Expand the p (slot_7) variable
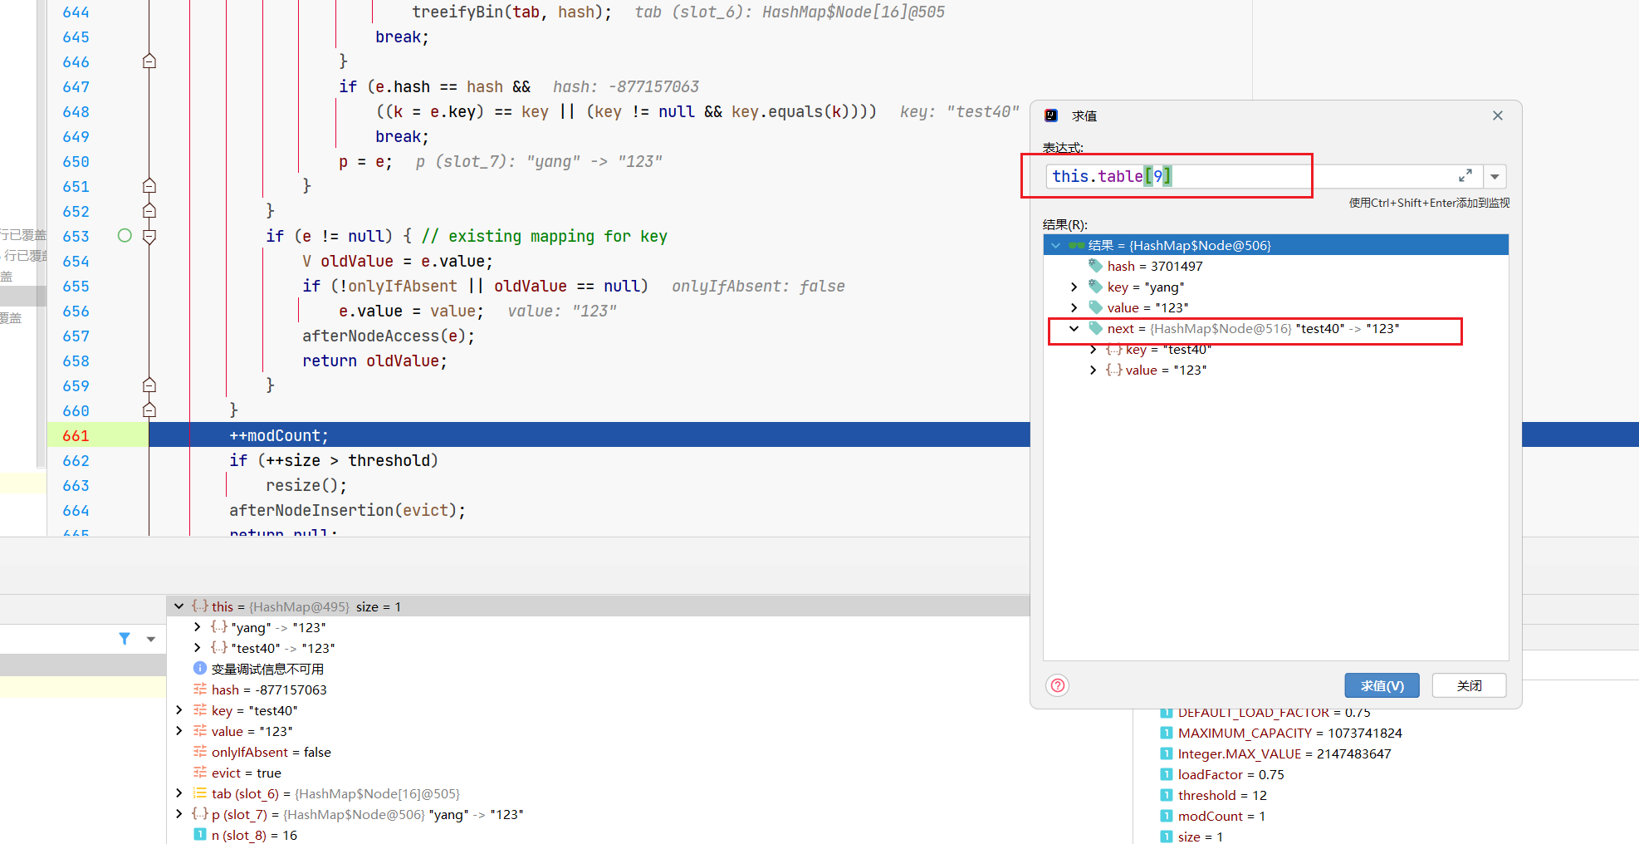The image size is (1639, 844). (x=179, y=814)
